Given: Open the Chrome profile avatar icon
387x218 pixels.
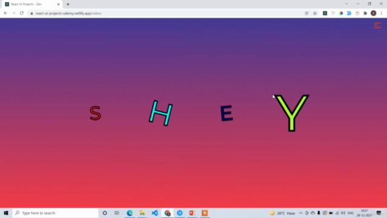Looking at the screenshot, I should pos(374,13).
